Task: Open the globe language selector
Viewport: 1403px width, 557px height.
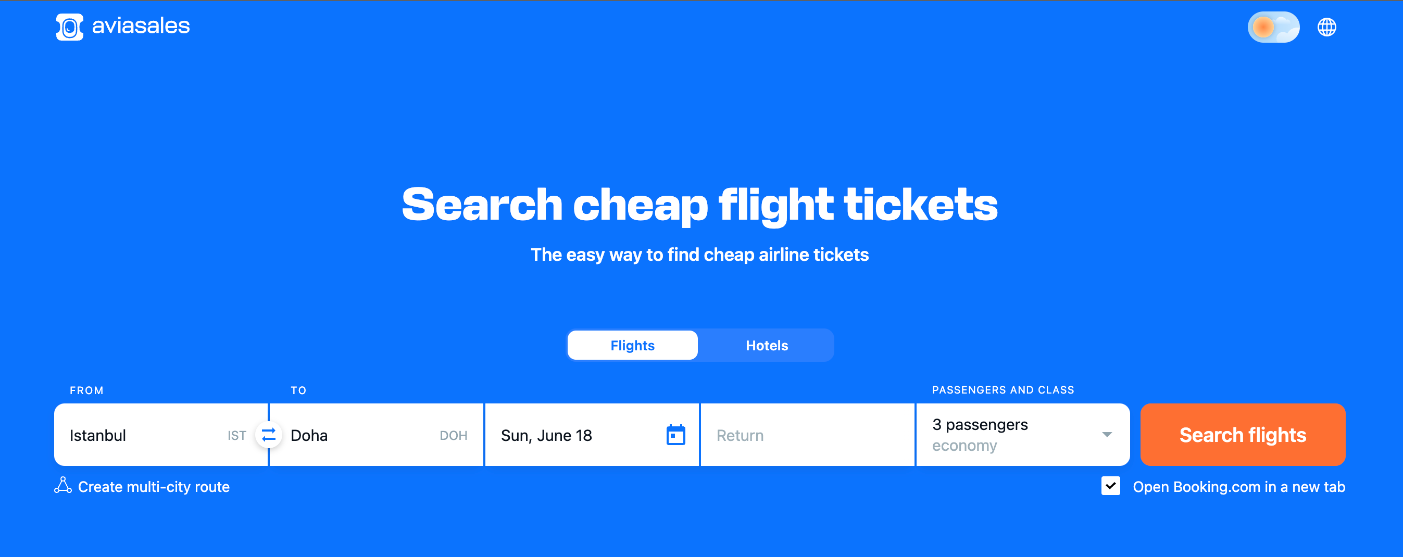Action: click(x=1326, y=27)
